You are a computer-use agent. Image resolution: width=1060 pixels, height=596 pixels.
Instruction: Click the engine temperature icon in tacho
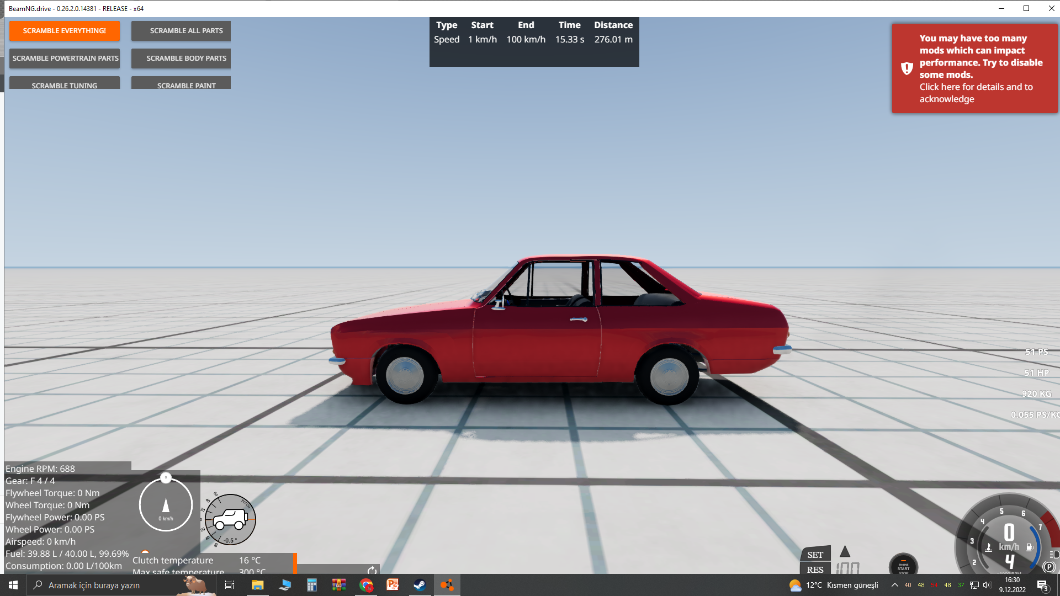(988, 547)
